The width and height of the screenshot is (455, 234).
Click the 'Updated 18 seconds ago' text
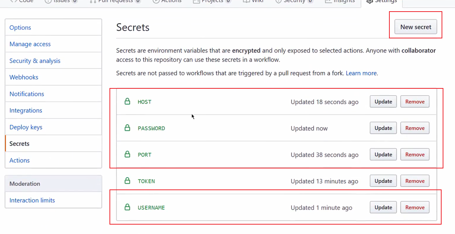click(x=324, y=102)
